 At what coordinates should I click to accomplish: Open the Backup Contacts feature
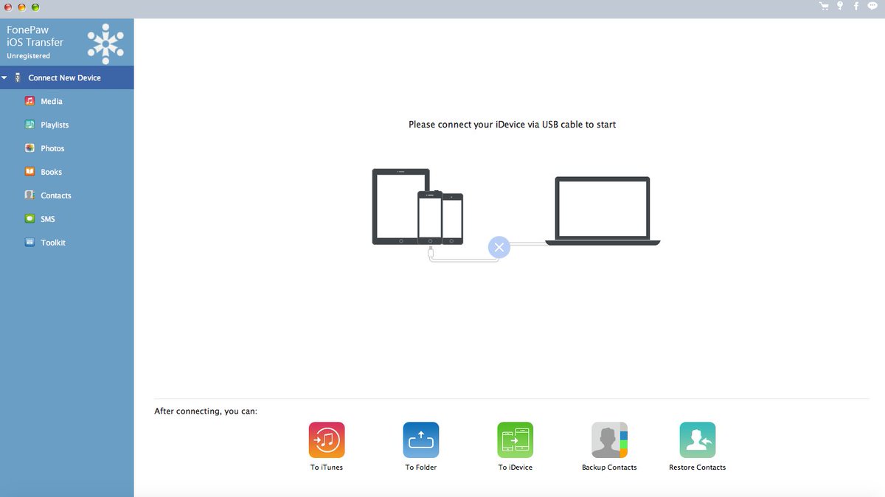coord(609,439)
